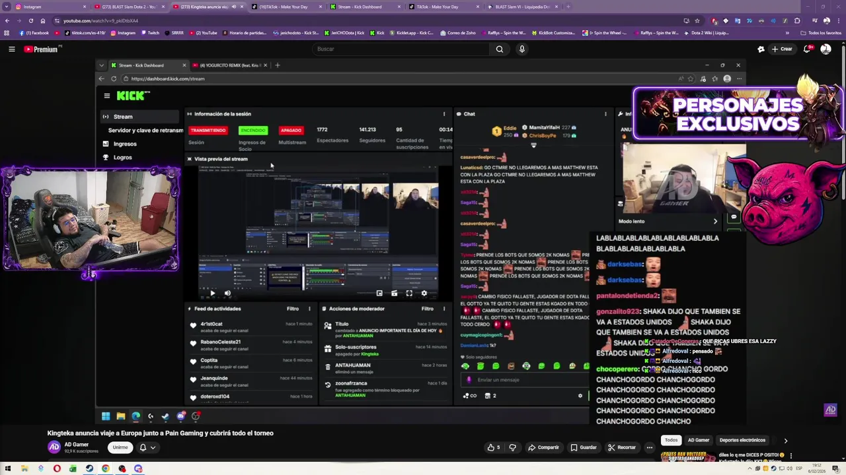Open Chat panel three-dot options
This screenshot has height=475, width=846.
point(605,114)
